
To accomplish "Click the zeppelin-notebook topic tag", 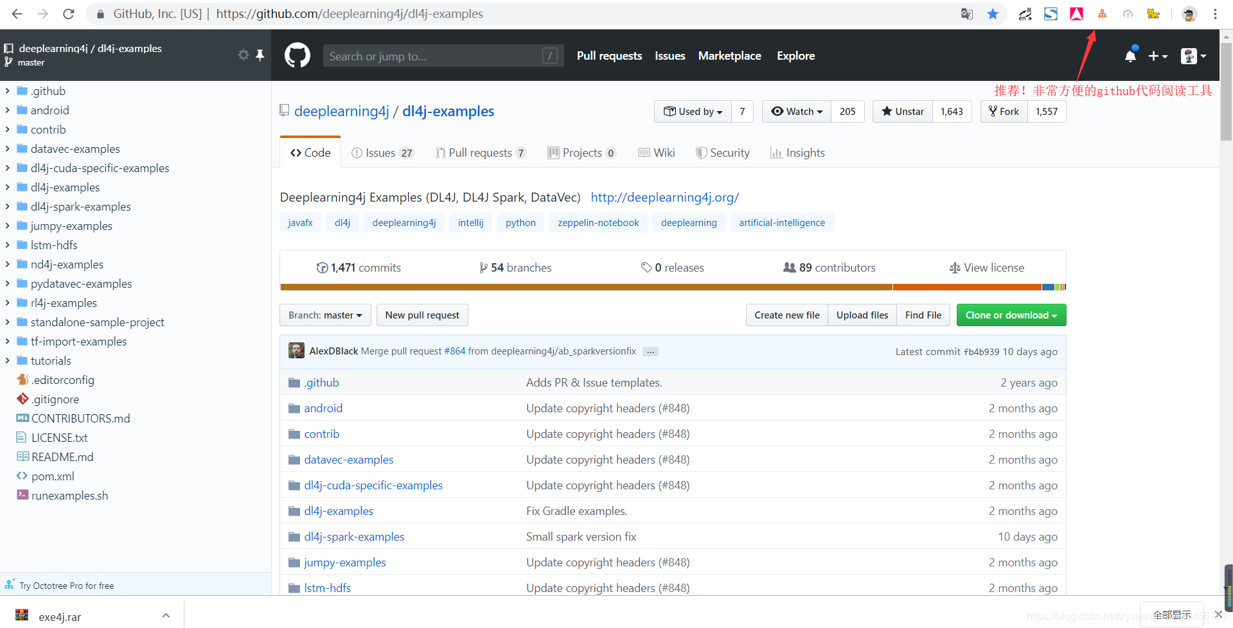I will point(598,223).
